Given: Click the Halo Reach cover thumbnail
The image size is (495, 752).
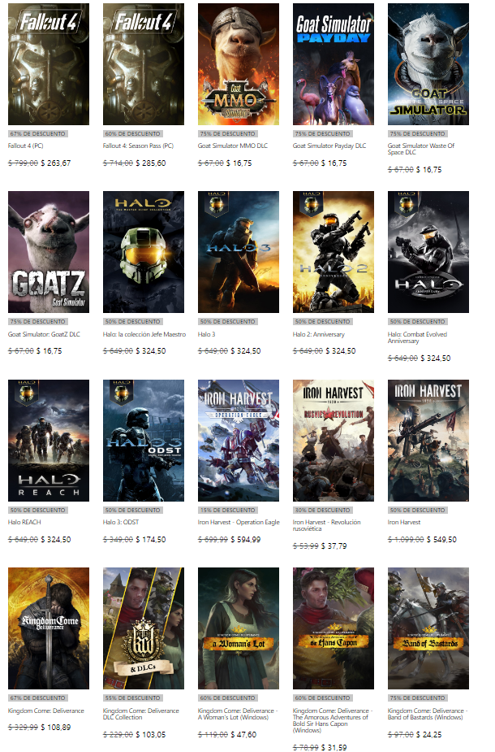Looking at the screenshot, I should (48, 440).
